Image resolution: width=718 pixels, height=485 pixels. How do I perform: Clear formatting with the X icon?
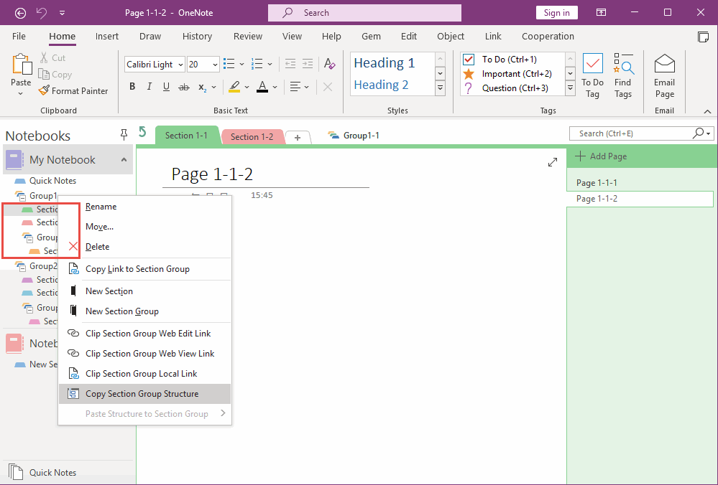click(327, 87)
